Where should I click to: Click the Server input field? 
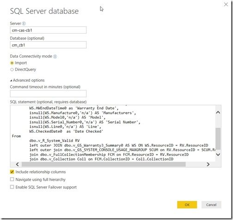[x=48, y=30]
